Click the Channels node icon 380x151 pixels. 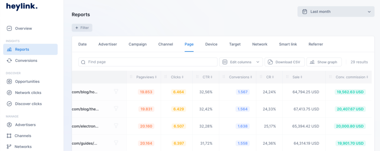[x=9, y=136]
